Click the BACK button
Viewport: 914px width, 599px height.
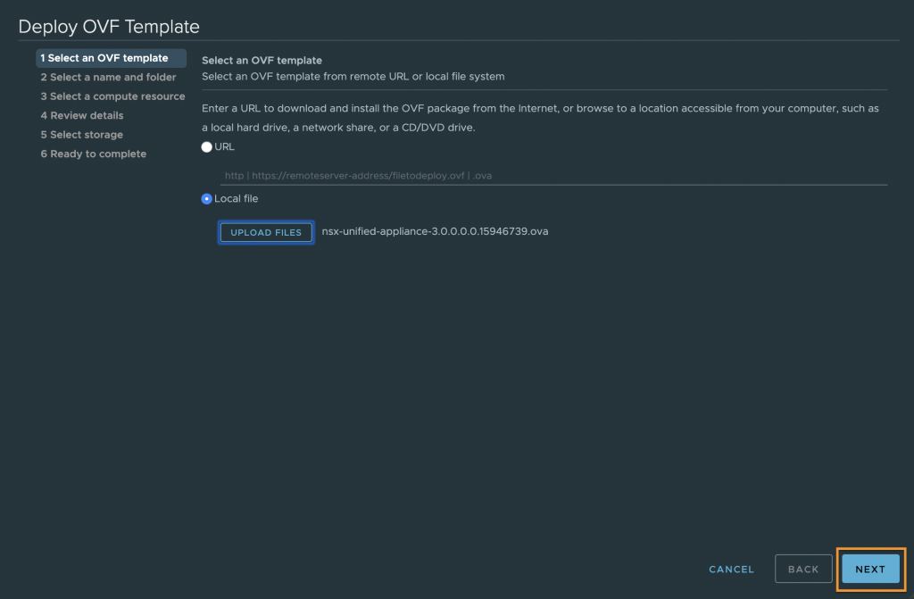(803, 570)
